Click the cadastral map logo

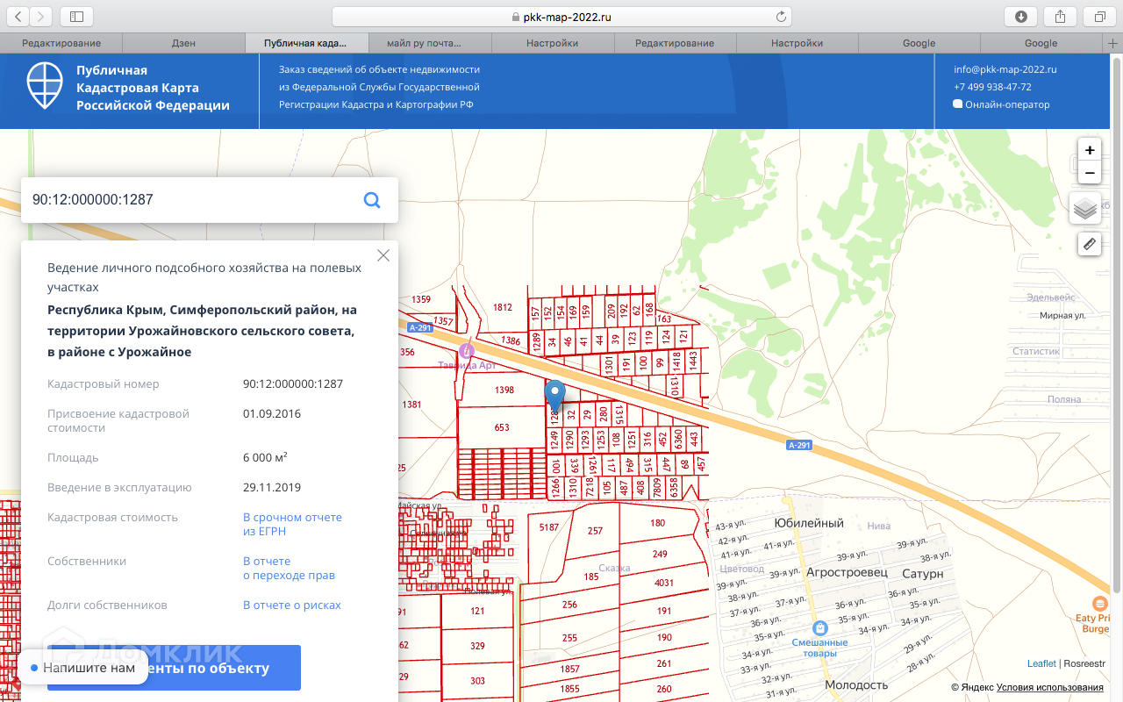[x=44, y=86]
